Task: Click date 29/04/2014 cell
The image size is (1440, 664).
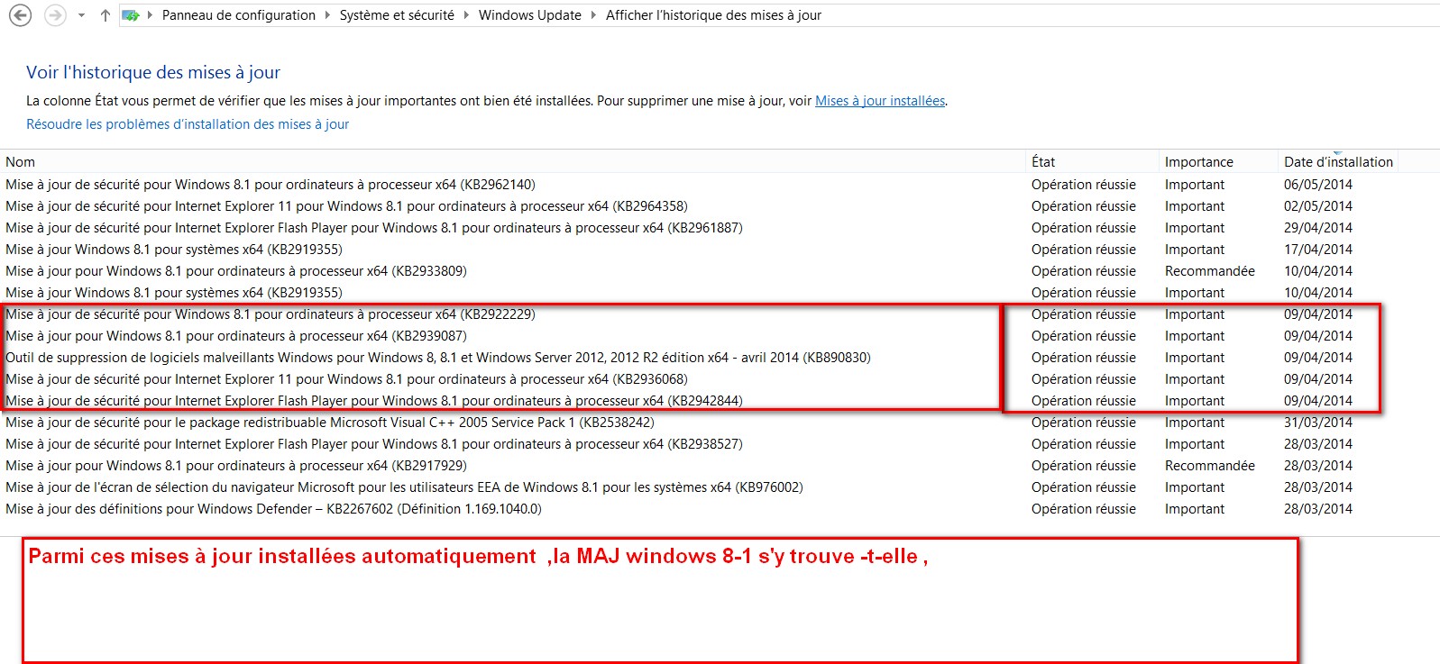Action: [1318, 228]
